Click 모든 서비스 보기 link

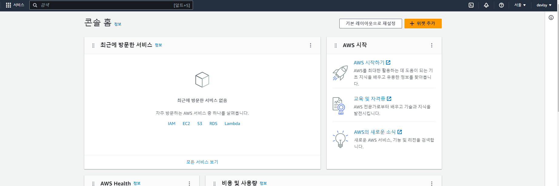pyautogui.click(x=202, y=162)
